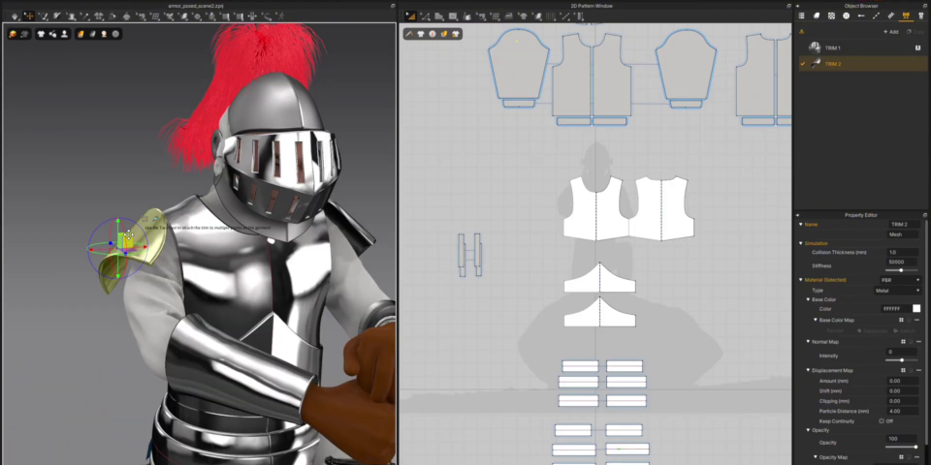Image resolution: width=931 pixels, height=465 pixels.
Task: Collapse the Simulation section
Action: coord(801,243)
